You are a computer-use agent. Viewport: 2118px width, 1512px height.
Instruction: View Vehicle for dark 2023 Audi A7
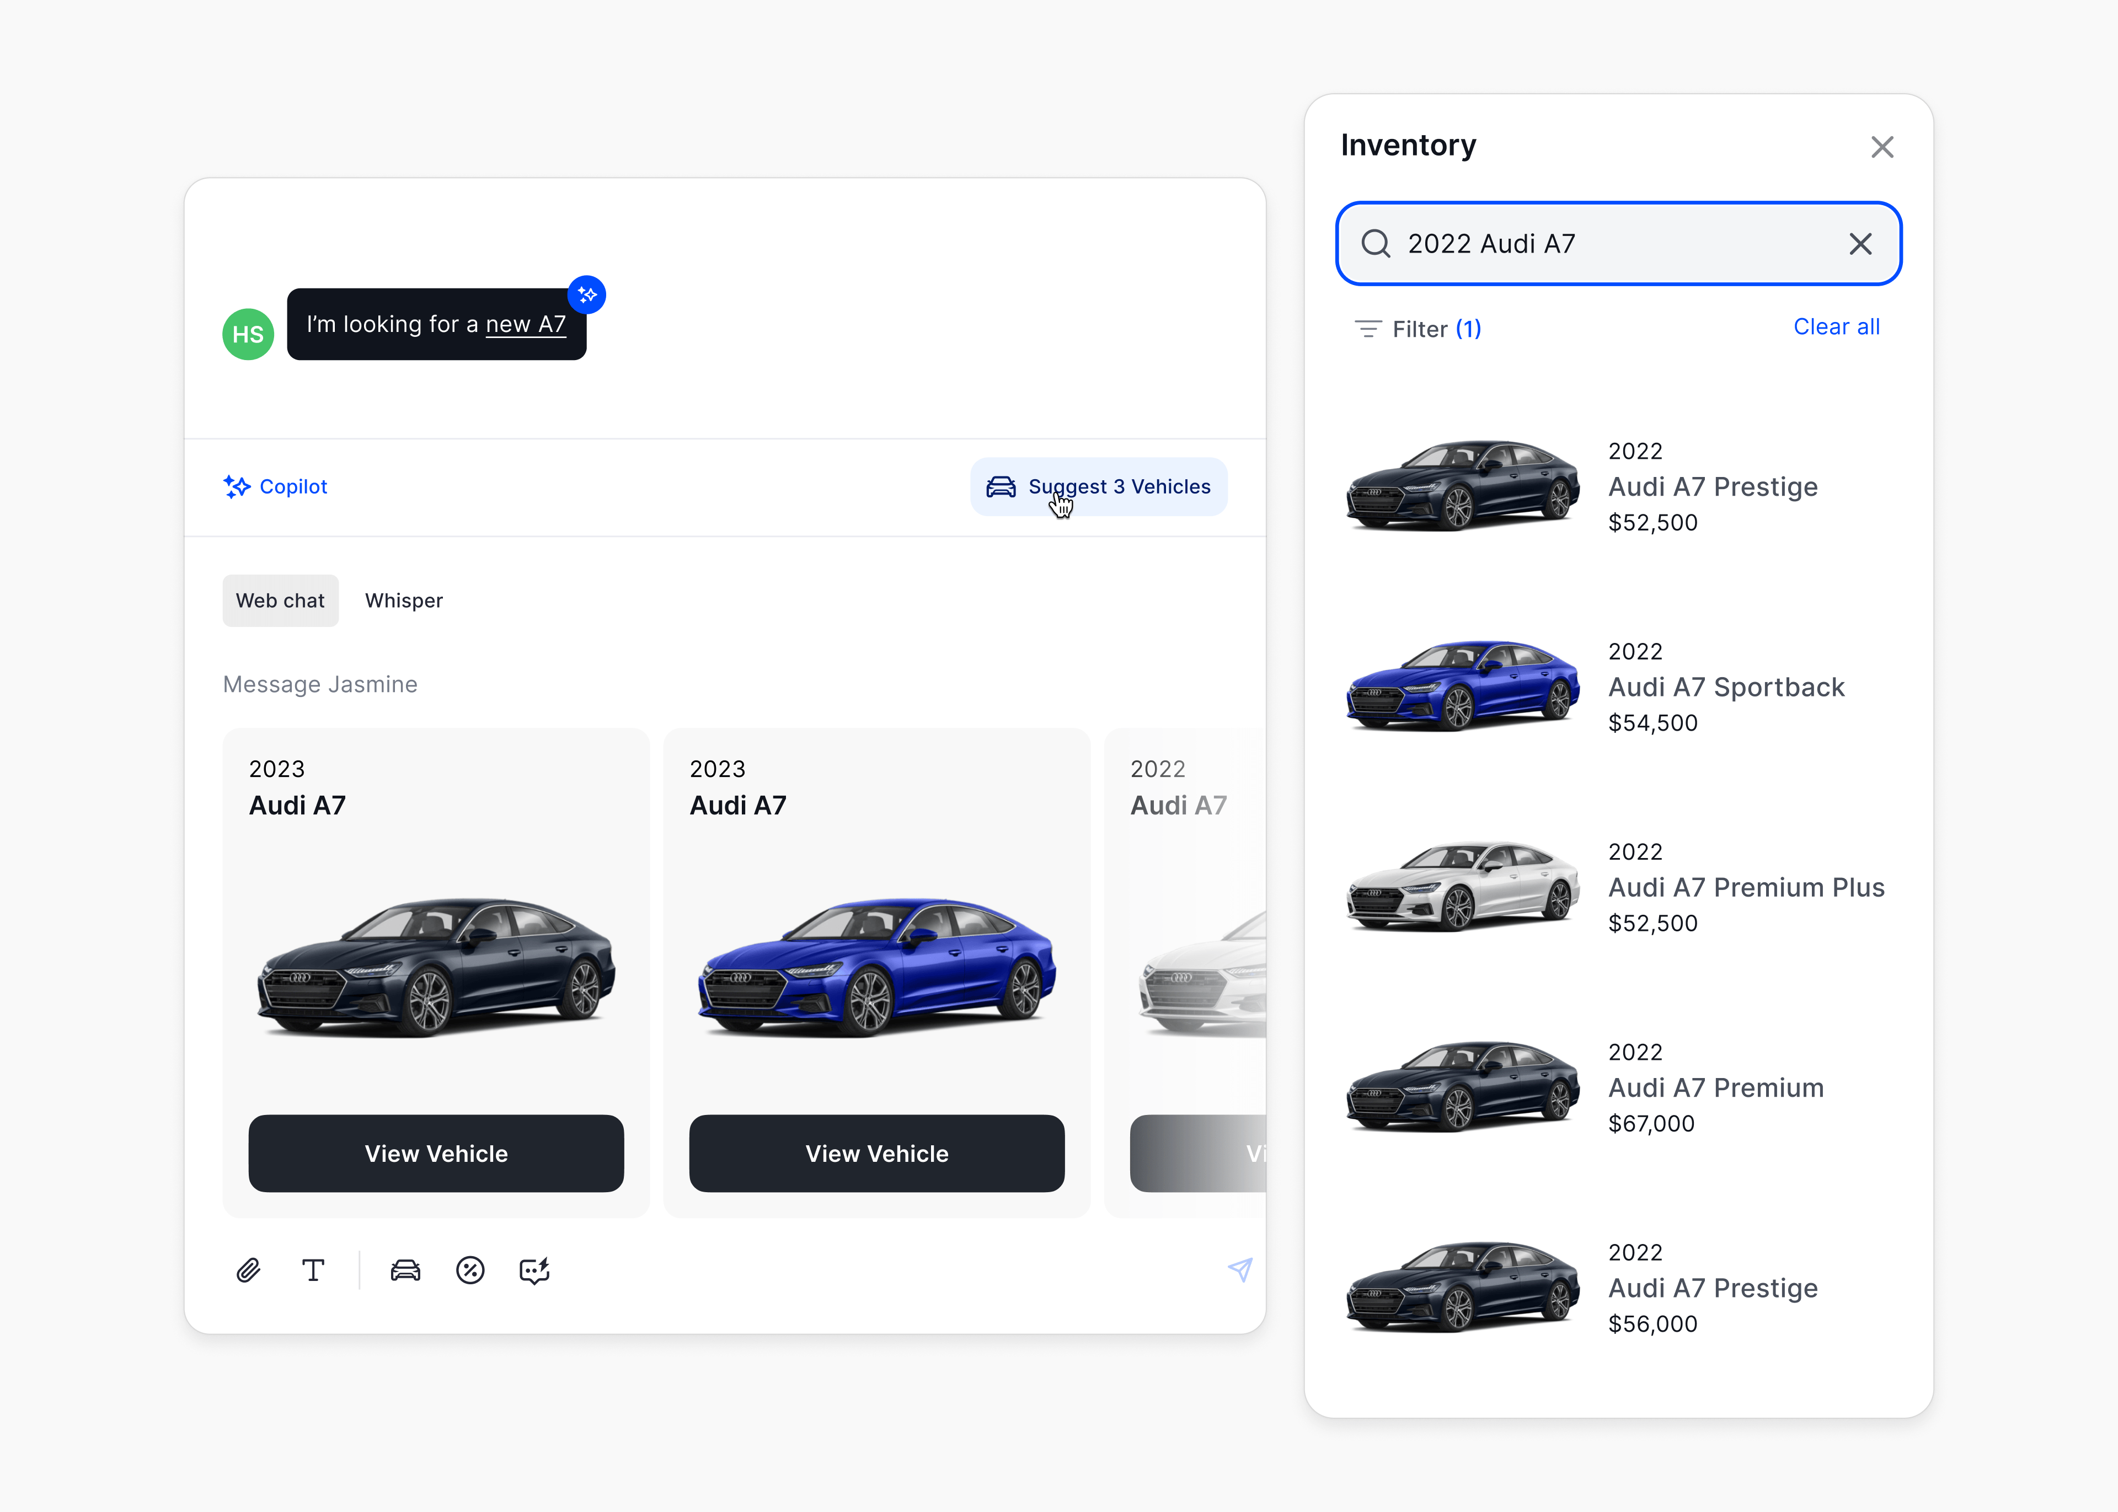coord(436,1154)
